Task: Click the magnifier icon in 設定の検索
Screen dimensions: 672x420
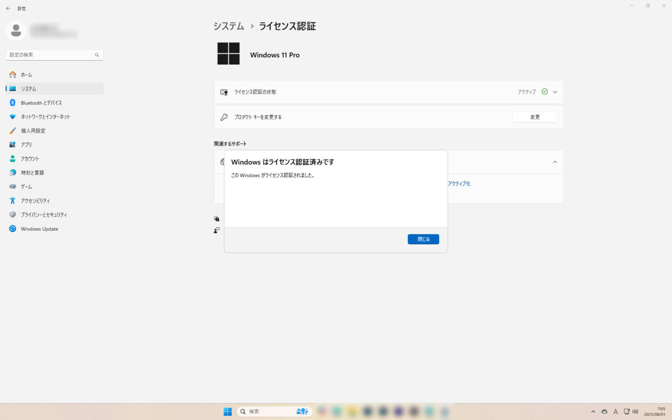Action: click(x=97, y=55)
